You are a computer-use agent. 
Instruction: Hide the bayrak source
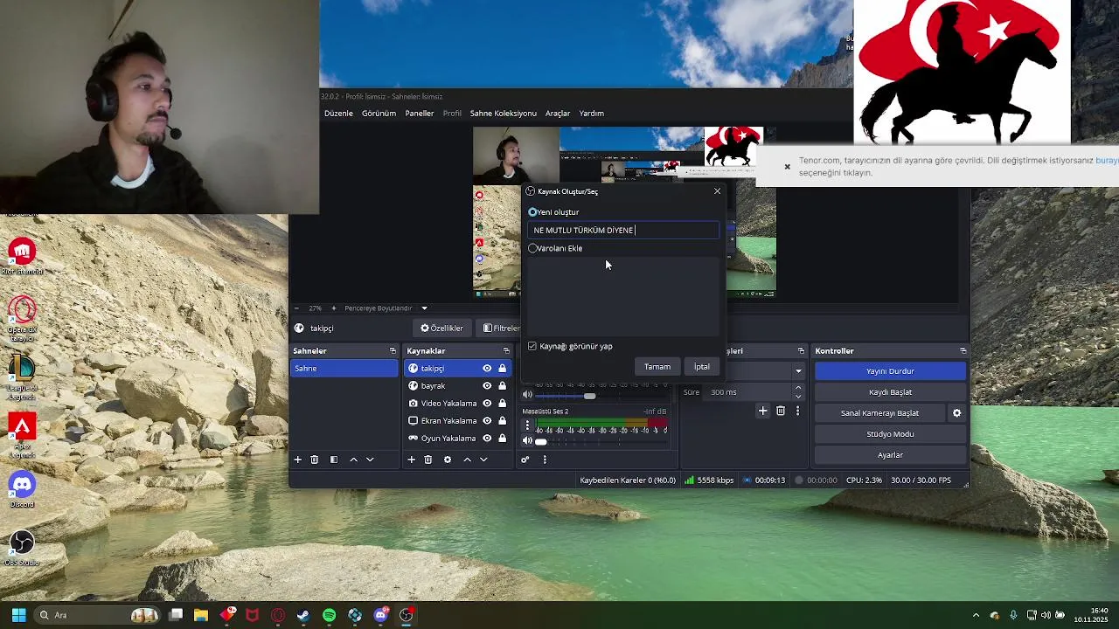[x=487, y=386]
